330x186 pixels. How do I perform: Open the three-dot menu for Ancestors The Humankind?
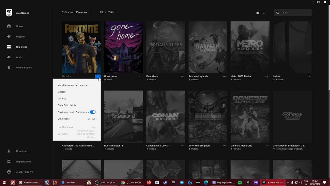[98, 146]
